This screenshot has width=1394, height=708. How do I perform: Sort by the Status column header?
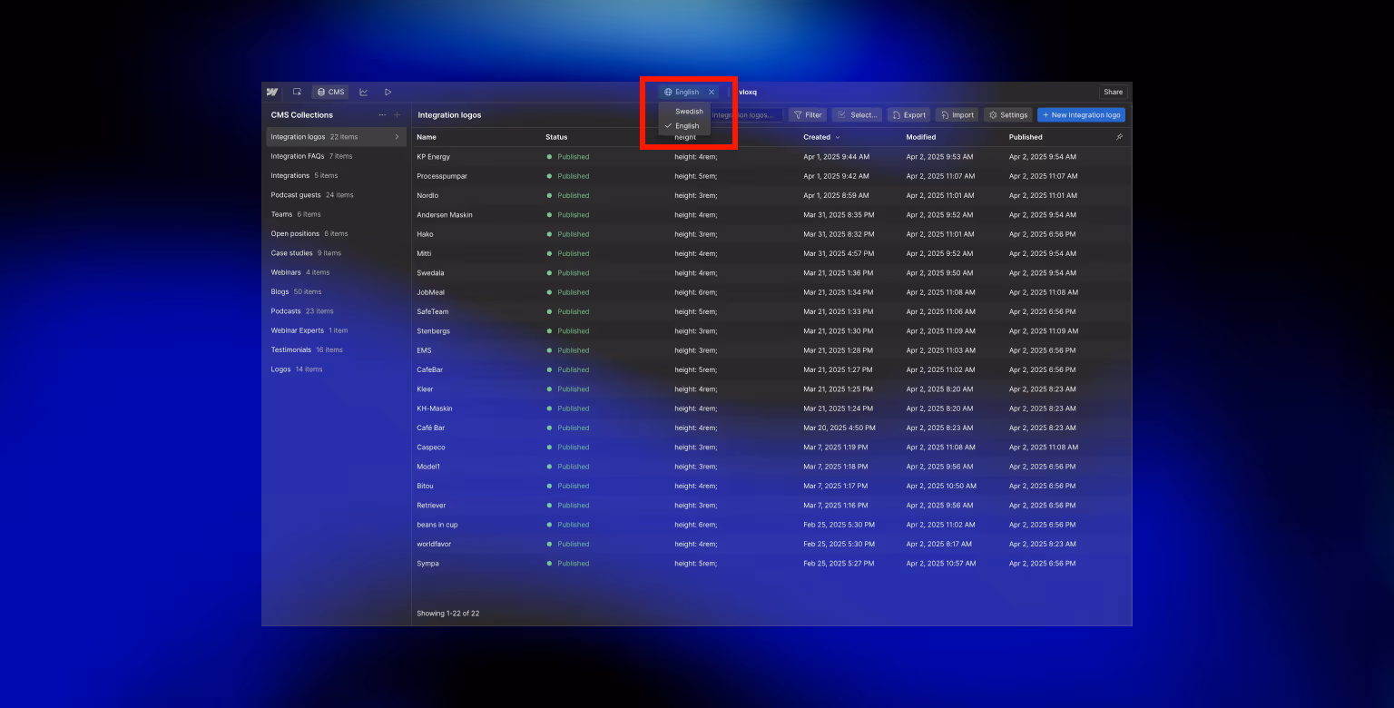click(556, 137)
